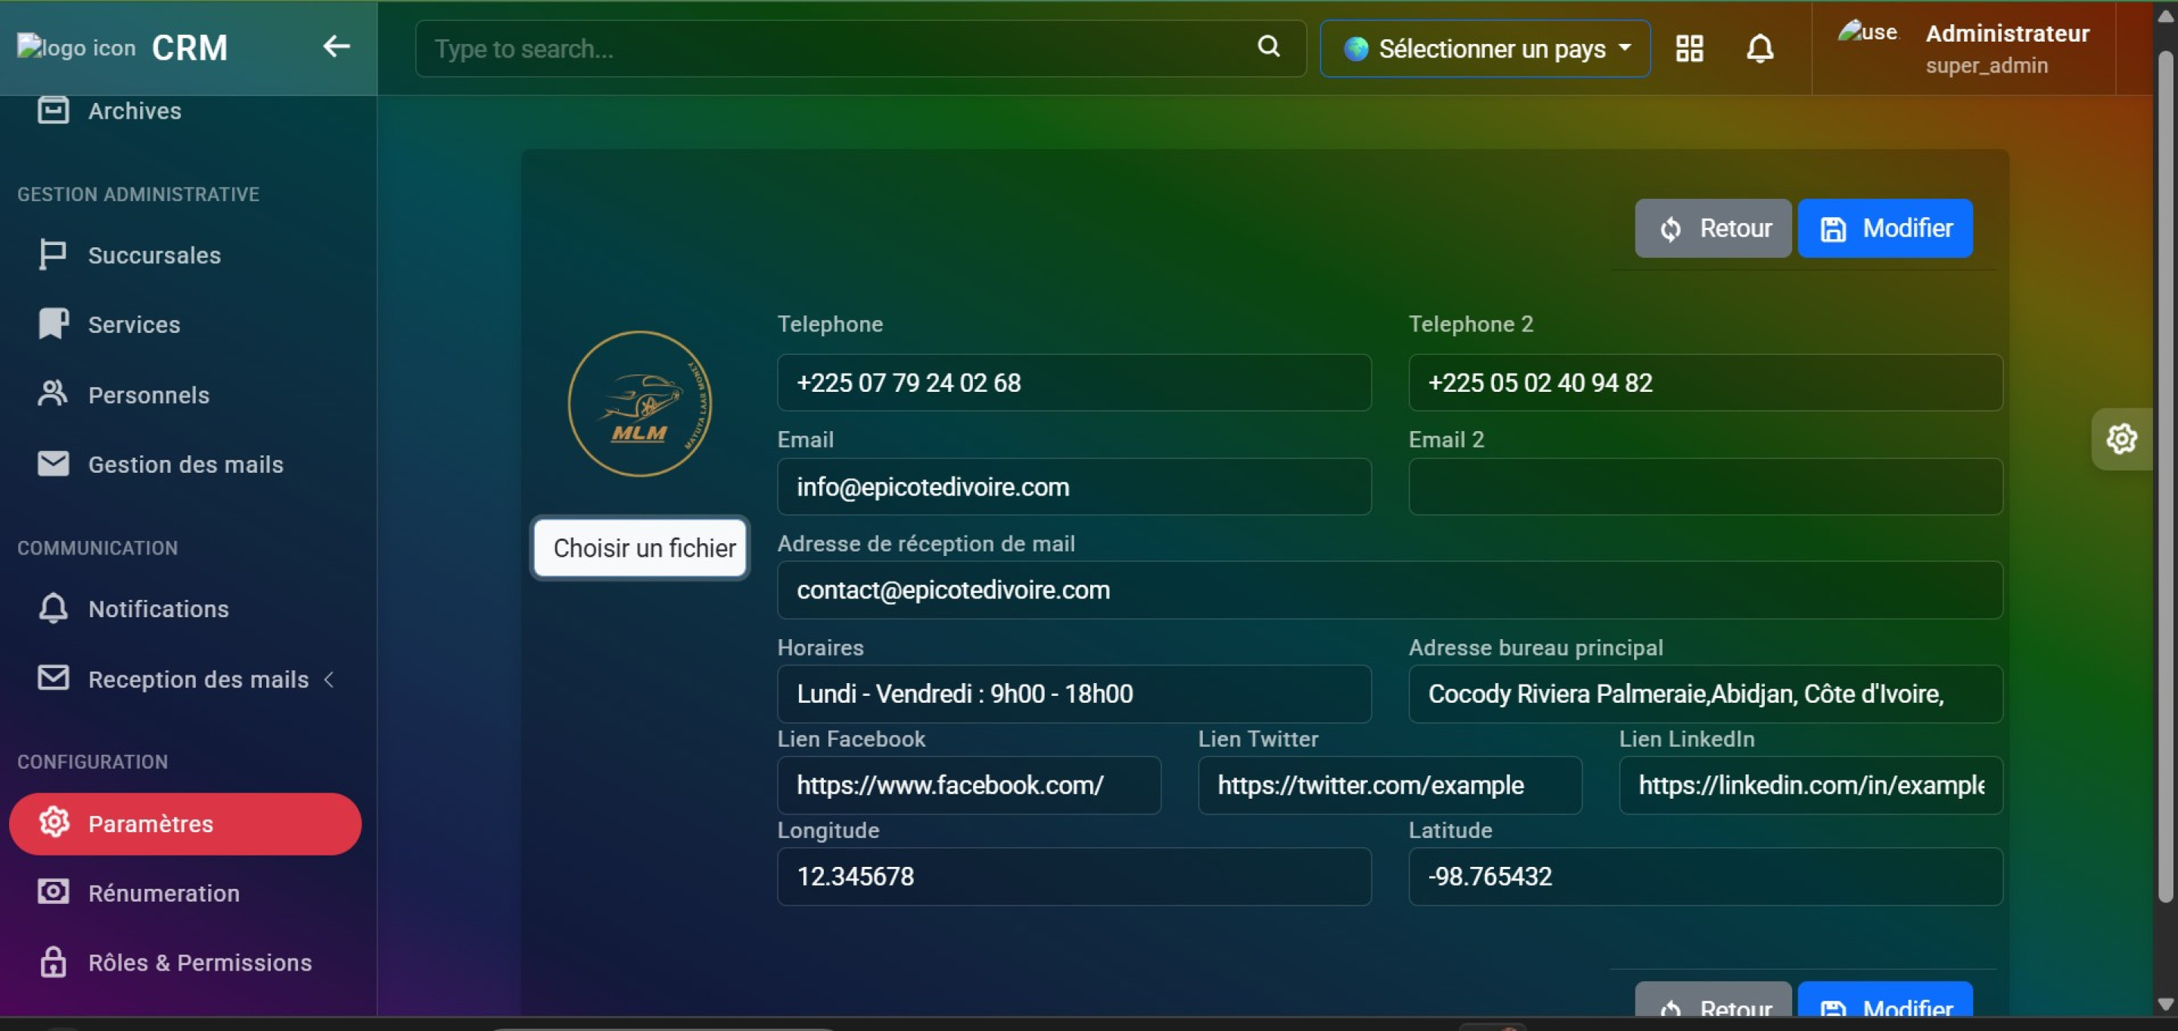Click the top Modifier button

[x=1884, y=228]
